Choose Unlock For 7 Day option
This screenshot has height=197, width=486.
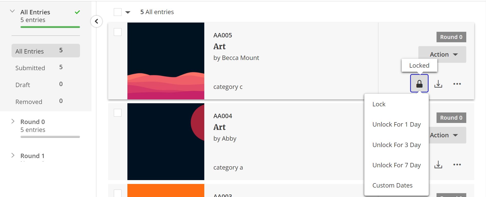pos(397,165)
